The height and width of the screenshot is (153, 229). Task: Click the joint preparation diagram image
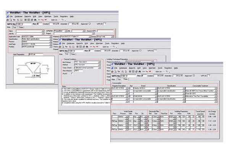[x=34, y=71]
